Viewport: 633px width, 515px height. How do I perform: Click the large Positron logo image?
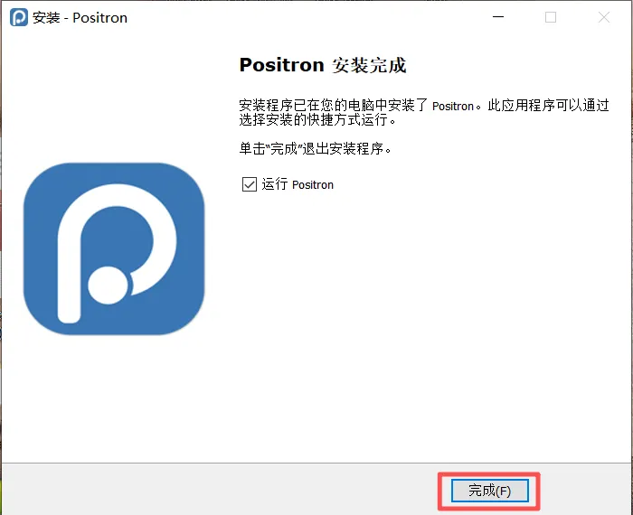(x=114, y=248)
